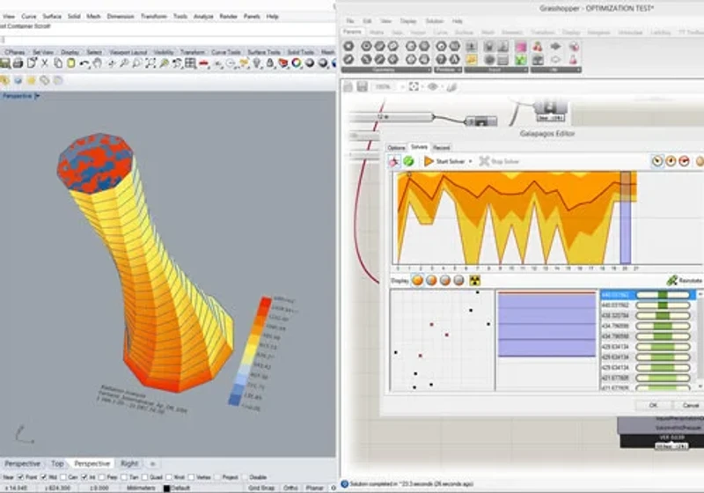Screen dimensions: 704x493
Task: Click the Paste clipboard icon in Rhino
Action: pos(71,63)
